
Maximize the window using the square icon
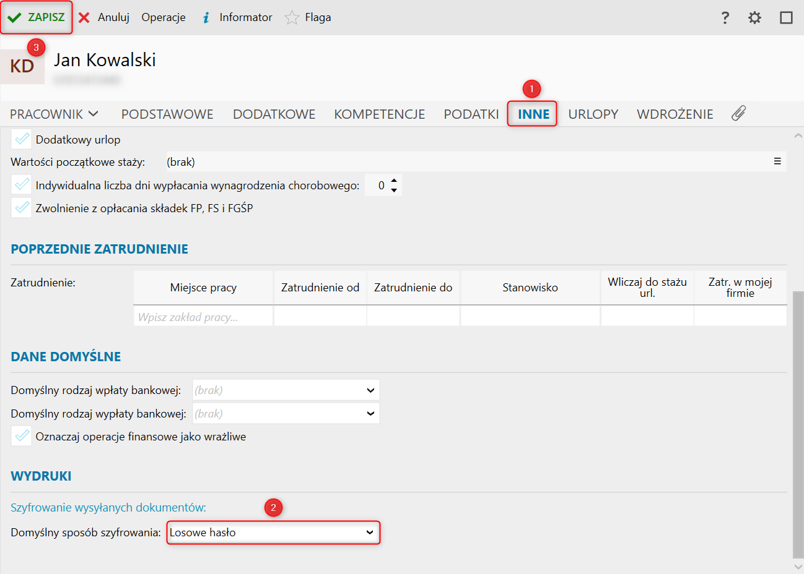(x=786, y=17)
